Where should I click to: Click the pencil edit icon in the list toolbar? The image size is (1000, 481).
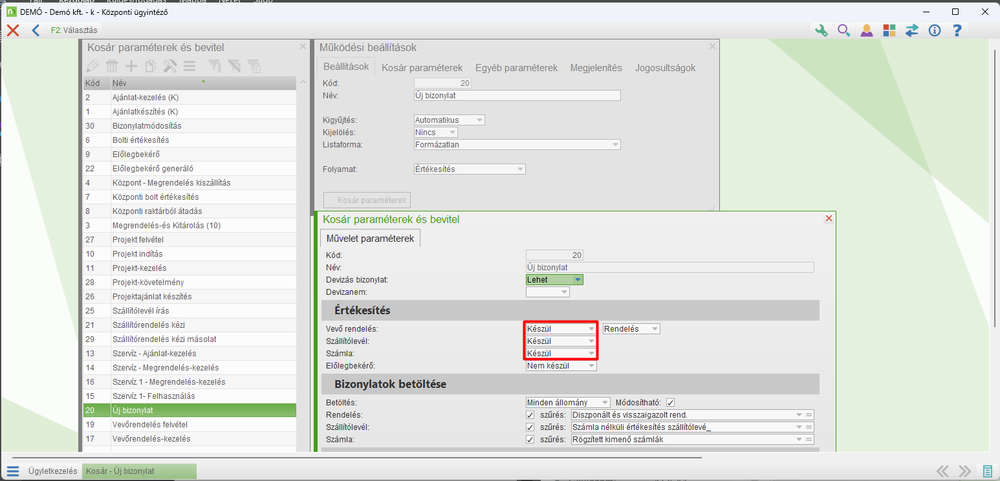pos(92,65)
